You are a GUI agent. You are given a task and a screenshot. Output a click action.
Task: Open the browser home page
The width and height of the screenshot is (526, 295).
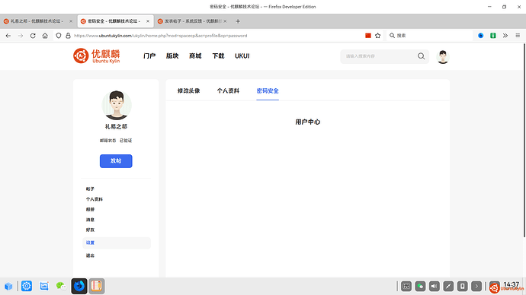(45, 36)
